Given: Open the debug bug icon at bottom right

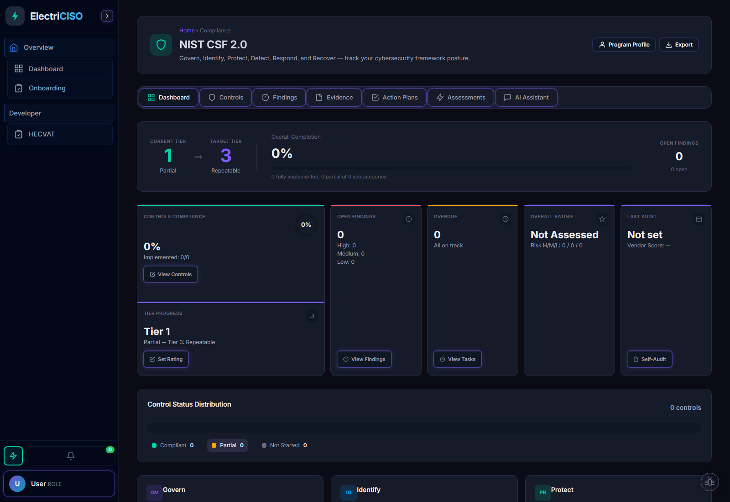Looking at the screenshot, I should [x=709, y=481].
